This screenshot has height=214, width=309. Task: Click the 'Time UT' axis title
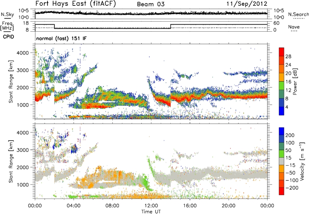(151, 212)
